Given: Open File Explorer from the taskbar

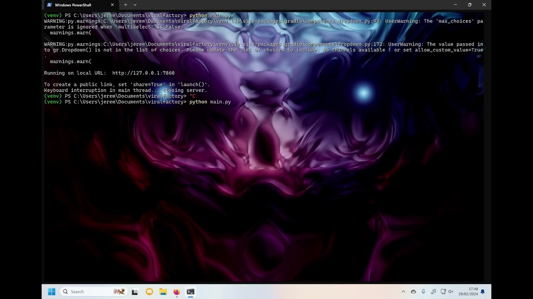Looking at the screenshot, I should click(x=163, y=292).
